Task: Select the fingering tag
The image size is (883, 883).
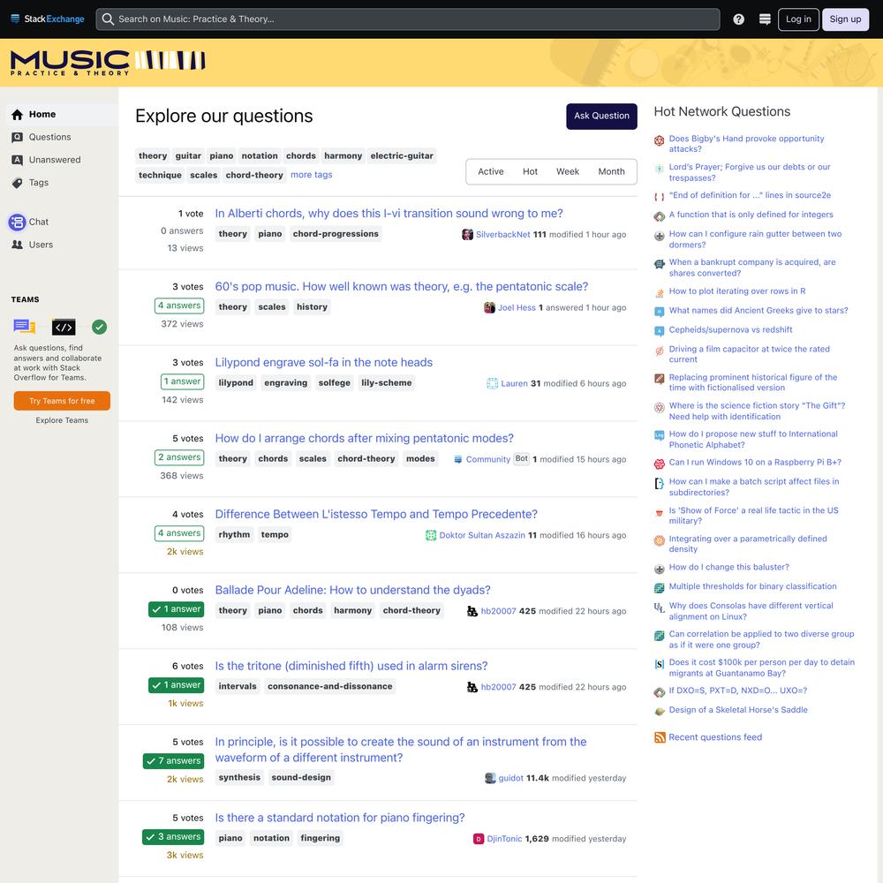Action: coord(320,839)
